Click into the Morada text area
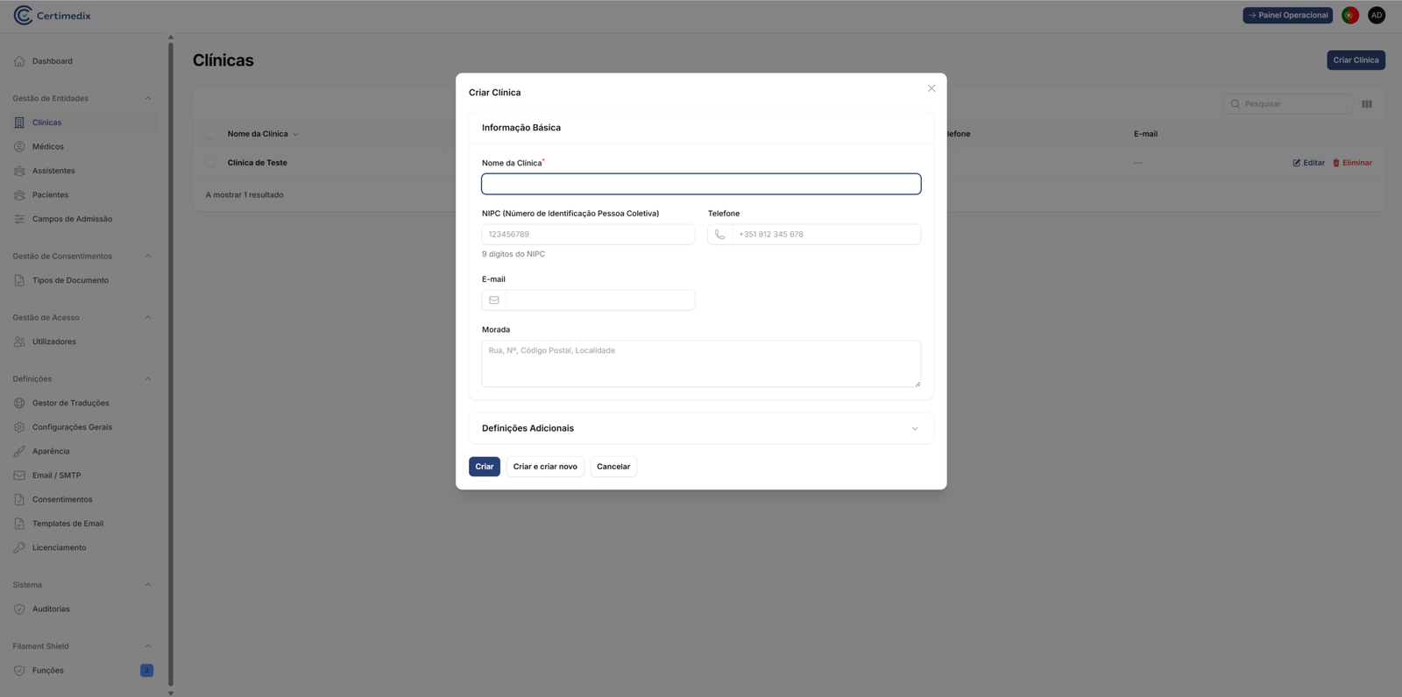Viewport: 1402px width, 697px height. 701,364
